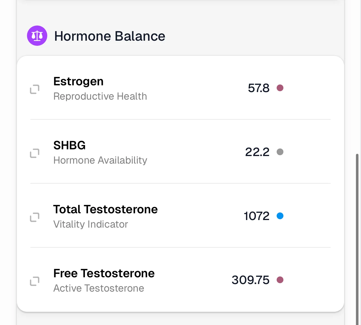Click the gray SHBG status dot
This screenshot has height=325, width=361.
(x=280, y=152)
